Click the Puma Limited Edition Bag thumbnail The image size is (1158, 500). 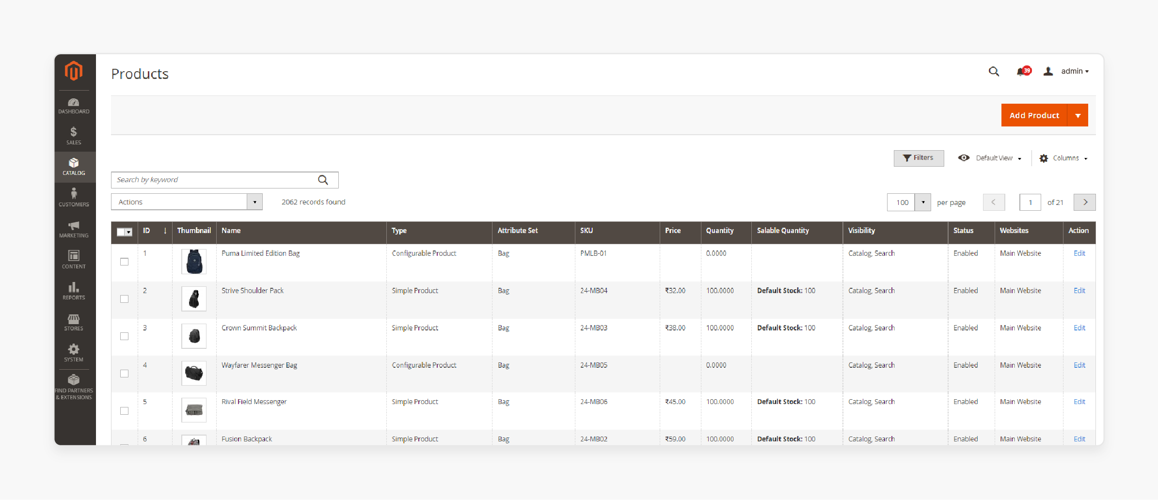coord(194,262)
